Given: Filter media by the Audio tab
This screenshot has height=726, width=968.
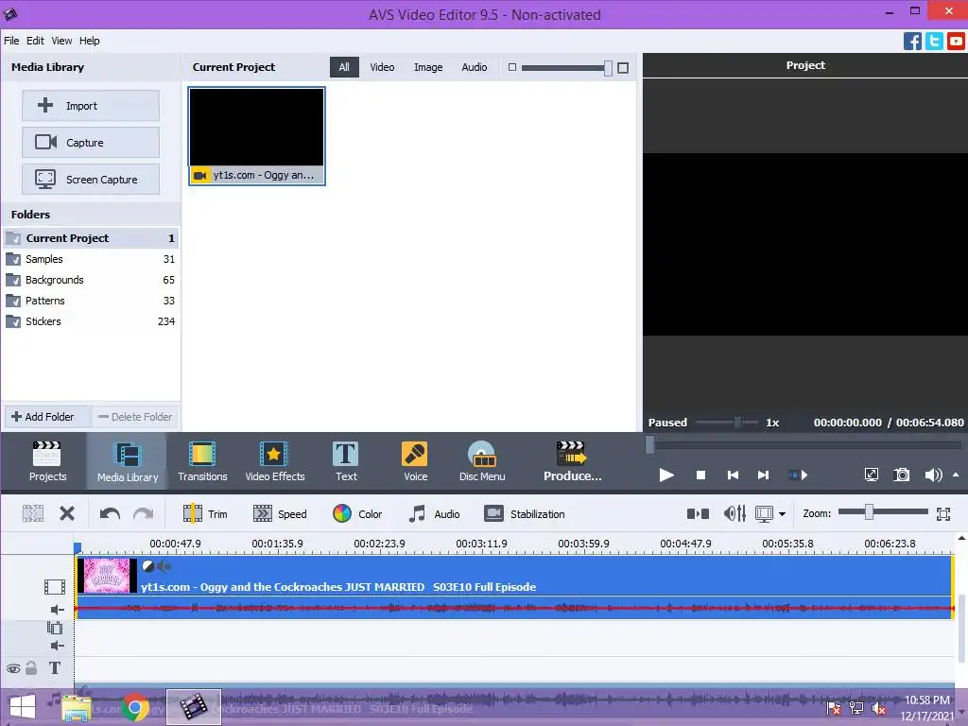Looking at the screenshot, I should pos(475,67).
